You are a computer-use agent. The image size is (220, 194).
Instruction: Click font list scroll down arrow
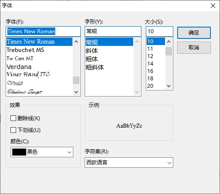pos(76,92)
